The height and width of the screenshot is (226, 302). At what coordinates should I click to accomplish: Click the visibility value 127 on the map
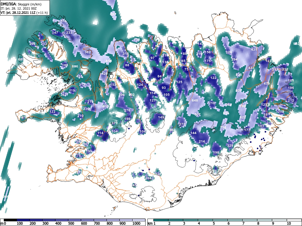pyautogui.click(x=153, y=100)
